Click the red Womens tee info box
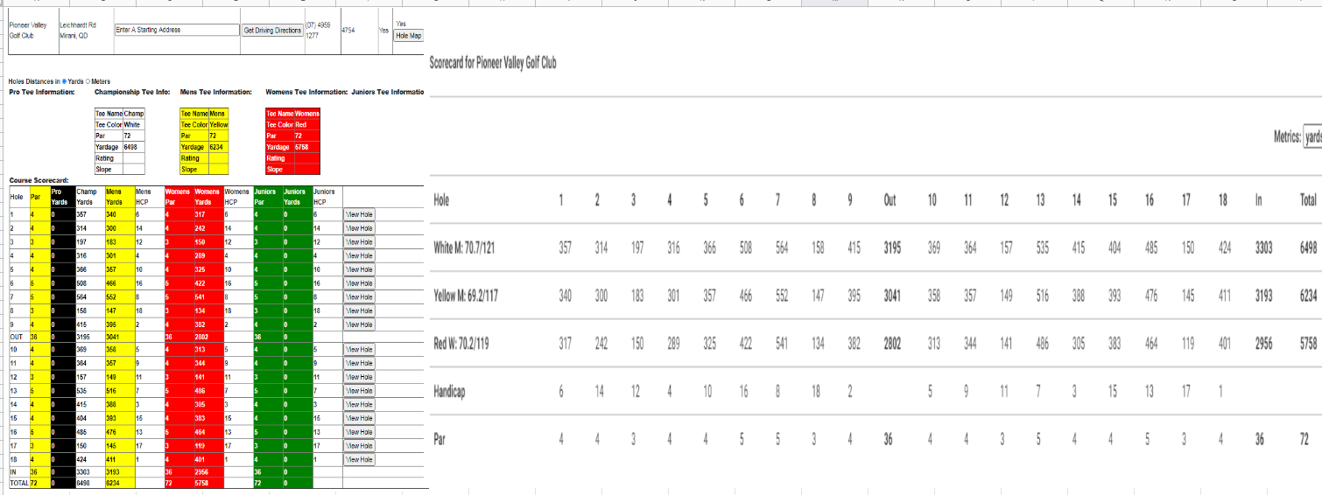 293,141
